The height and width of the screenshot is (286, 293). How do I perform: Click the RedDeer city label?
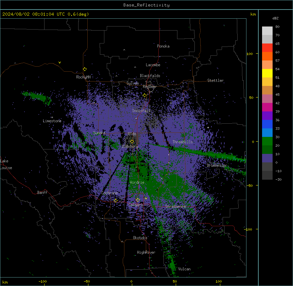[x=150, y=87]
